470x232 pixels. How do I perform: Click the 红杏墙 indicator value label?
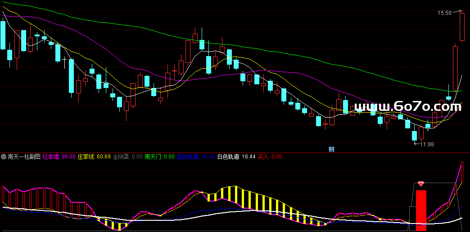tap(59, 157)
